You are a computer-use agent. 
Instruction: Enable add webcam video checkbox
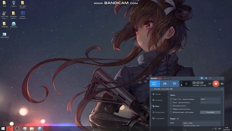click(171, 112)
